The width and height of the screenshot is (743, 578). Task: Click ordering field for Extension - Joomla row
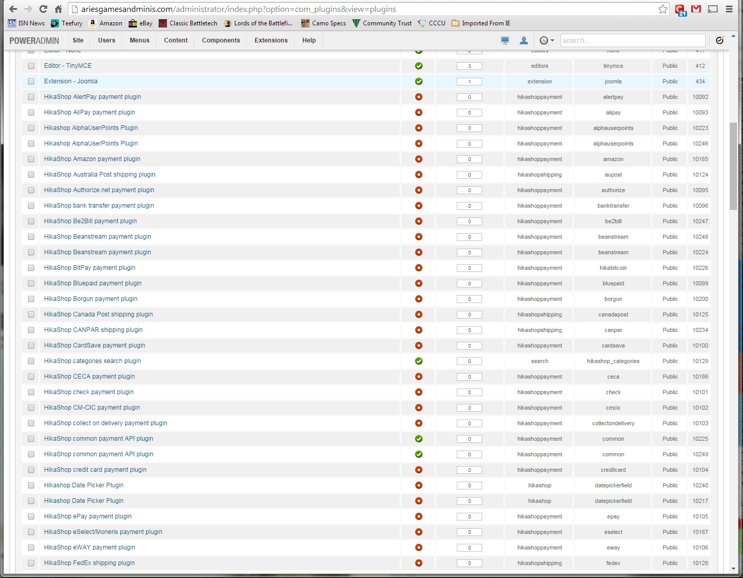469,81
